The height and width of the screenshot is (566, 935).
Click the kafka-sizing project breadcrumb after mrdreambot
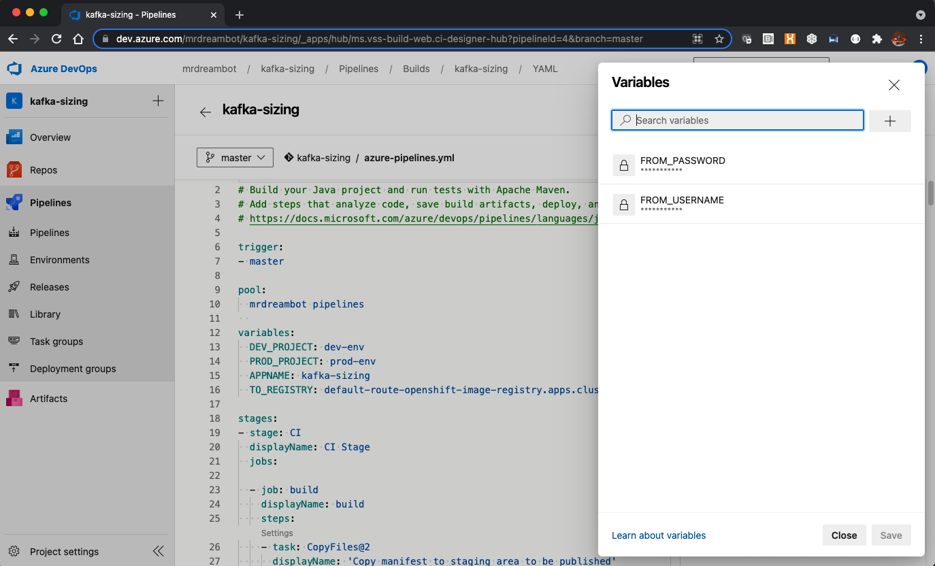click(x=288, y=69)
